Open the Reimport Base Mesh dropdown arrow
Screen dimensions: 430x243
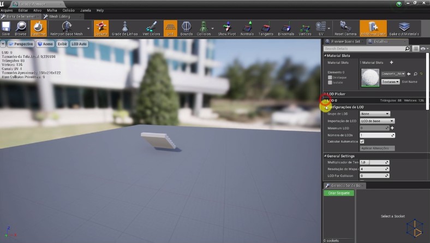88,28
